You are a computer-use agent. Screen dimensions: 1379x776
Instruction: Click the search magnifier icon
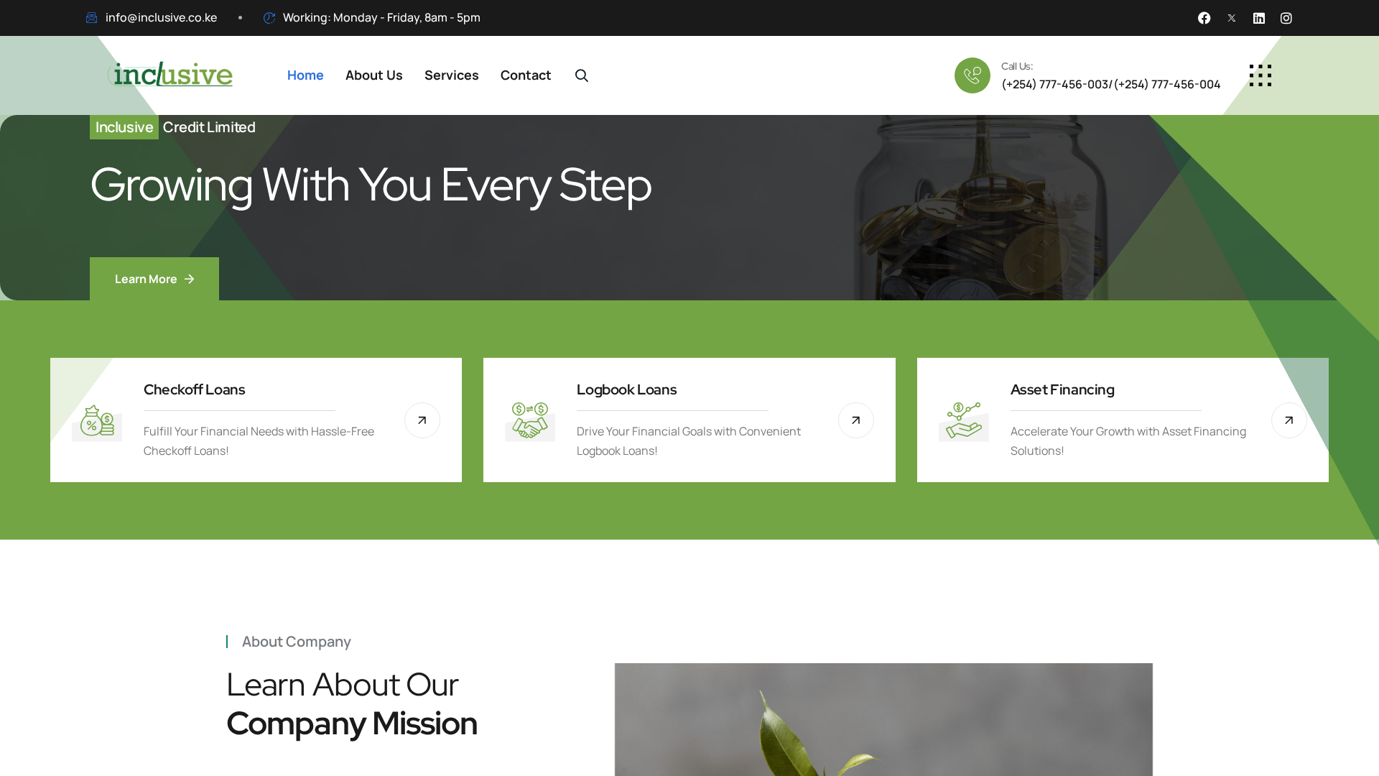[x=582, y=75]
